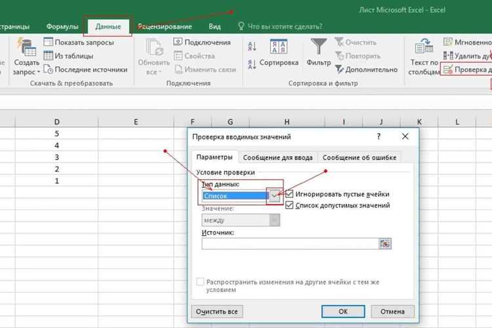Click Текст по столбцам icon
This screenshot has width=492, height=328.
424,46
